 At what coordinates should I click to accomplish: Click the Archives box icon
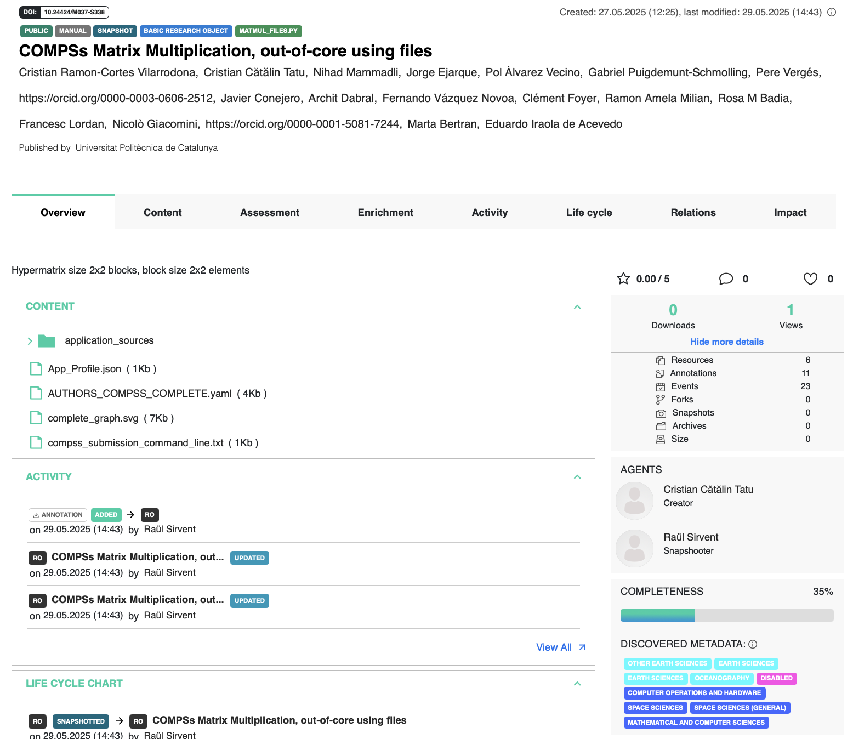[x=661, y=426]
